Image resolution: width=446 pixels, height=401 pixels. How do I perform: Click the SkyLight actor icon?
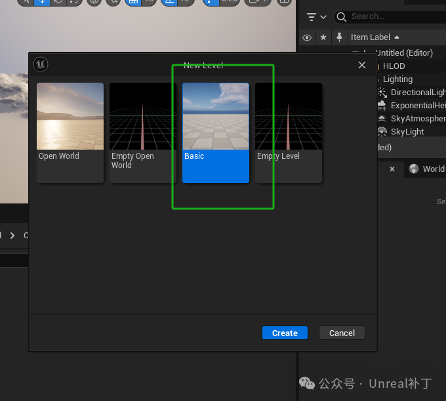[382, 131]
